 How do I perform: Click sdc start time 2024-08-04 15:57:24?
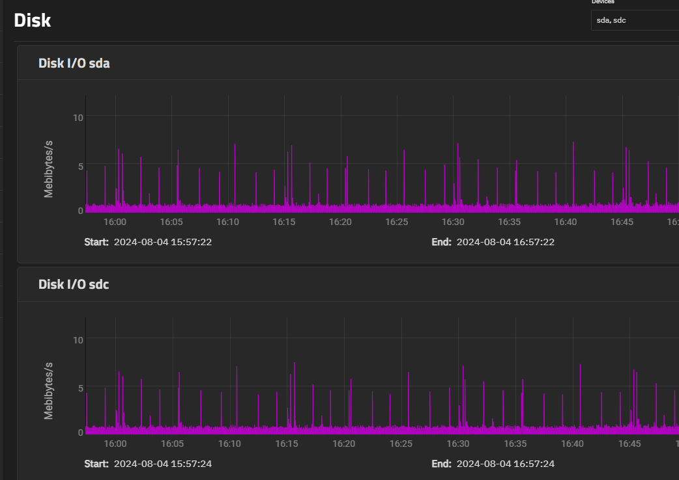click(163, 464)
